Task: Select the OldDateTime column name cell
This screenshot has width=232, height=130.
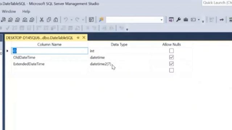Action: click(x=50, y=57)
